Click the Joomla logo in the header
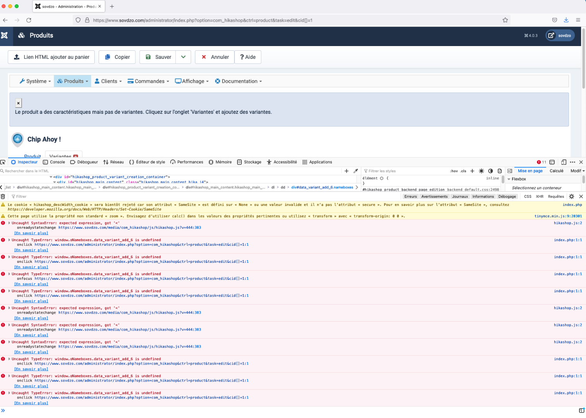Image resolution: width=586 pixels, height=418 pixels. (x=5, y=36)
